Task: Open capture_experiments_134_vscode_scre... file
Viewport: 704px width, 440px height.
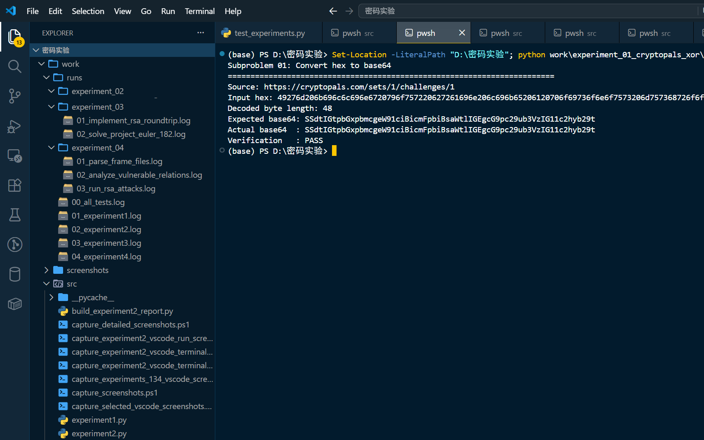Action: click(x=142, y=379)
